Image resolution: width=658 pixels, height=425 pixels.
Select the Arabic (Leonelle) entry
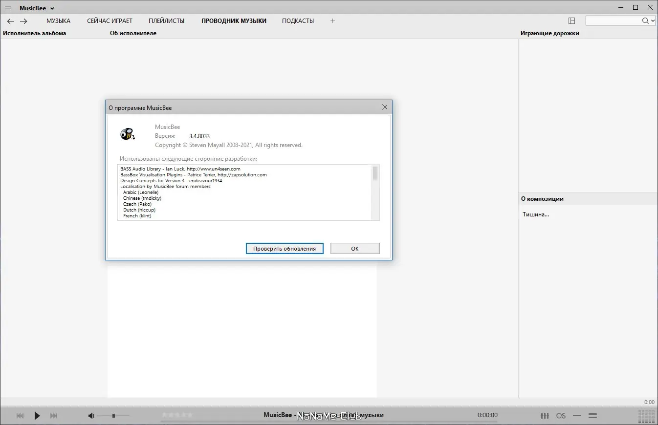[141, 192]
